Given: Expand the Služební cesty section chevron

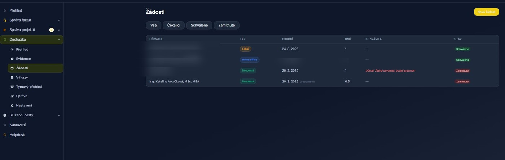Looking at the screenshot, I should click(x=59, y=115).
